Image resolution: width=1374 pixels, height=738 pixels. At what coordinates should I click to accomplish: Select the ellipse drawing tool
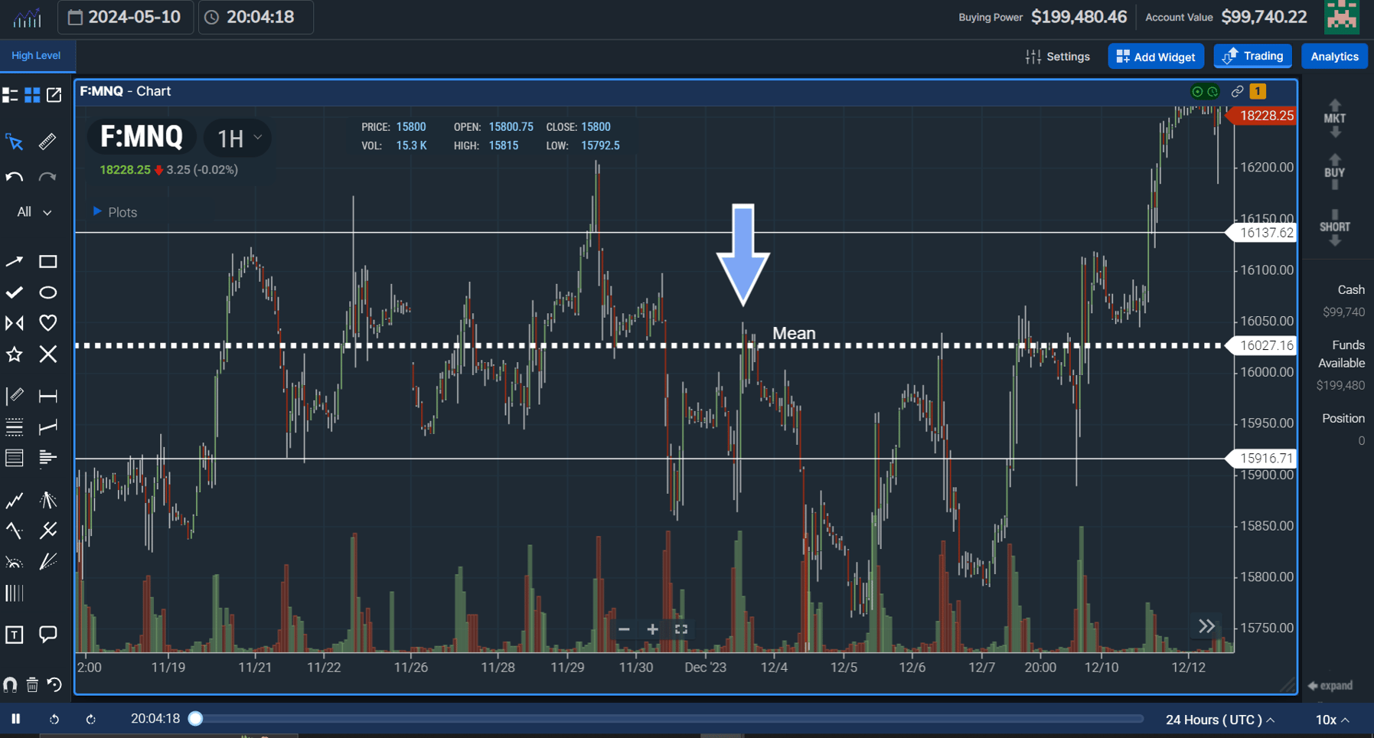click(47, 292)
